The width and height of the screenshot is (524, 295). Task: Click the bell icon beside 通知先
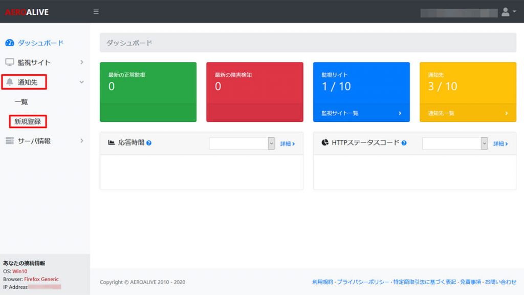coord(10,82)
